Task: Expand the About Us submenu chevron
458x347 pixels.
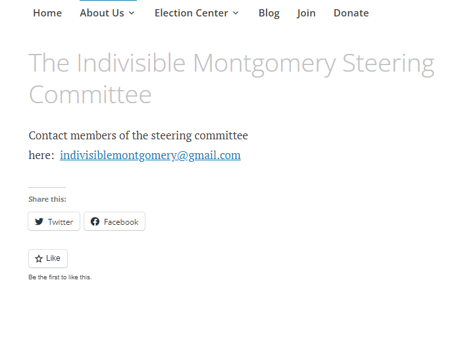Action: point(132,13)
